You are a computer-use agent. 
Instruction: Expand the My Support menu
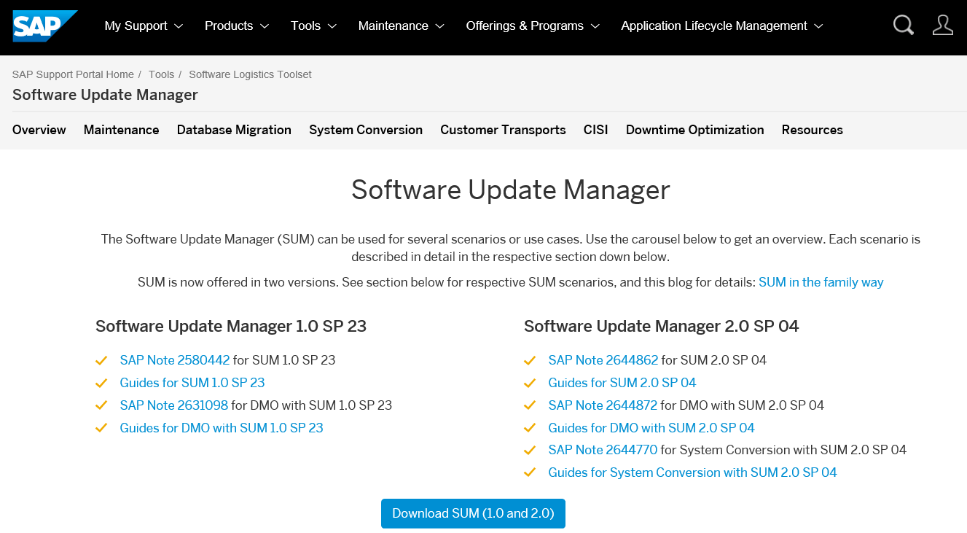(x=144, y=26)
